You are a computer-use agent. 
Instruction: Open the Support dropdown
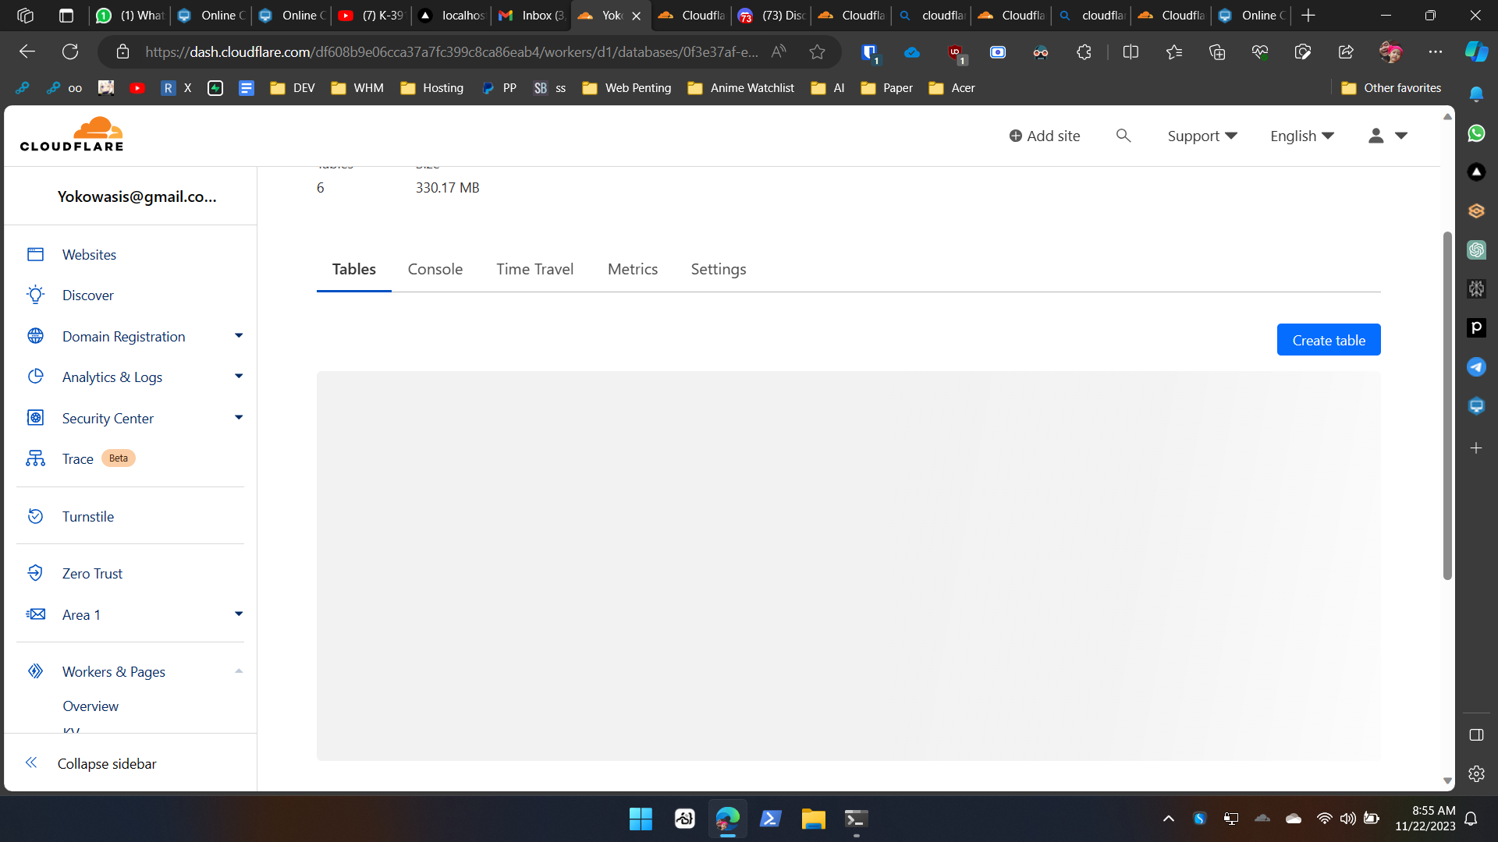[1202, 136]
